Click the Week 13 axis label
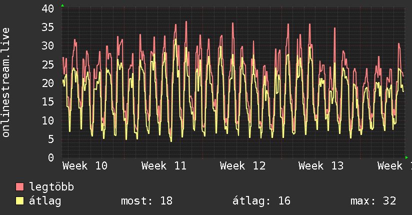 point(321,166)
